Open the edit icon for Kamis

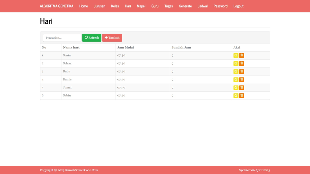point(236,79)
